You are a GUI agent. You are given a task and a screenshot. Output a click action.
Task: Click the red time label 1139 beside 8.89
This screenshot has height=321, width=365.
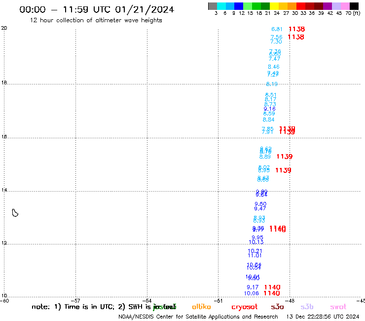pos(285,157)
